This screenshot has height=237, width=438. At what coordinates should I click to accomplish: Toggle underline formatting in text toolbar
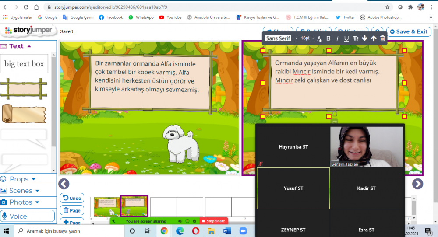[346, 38]
